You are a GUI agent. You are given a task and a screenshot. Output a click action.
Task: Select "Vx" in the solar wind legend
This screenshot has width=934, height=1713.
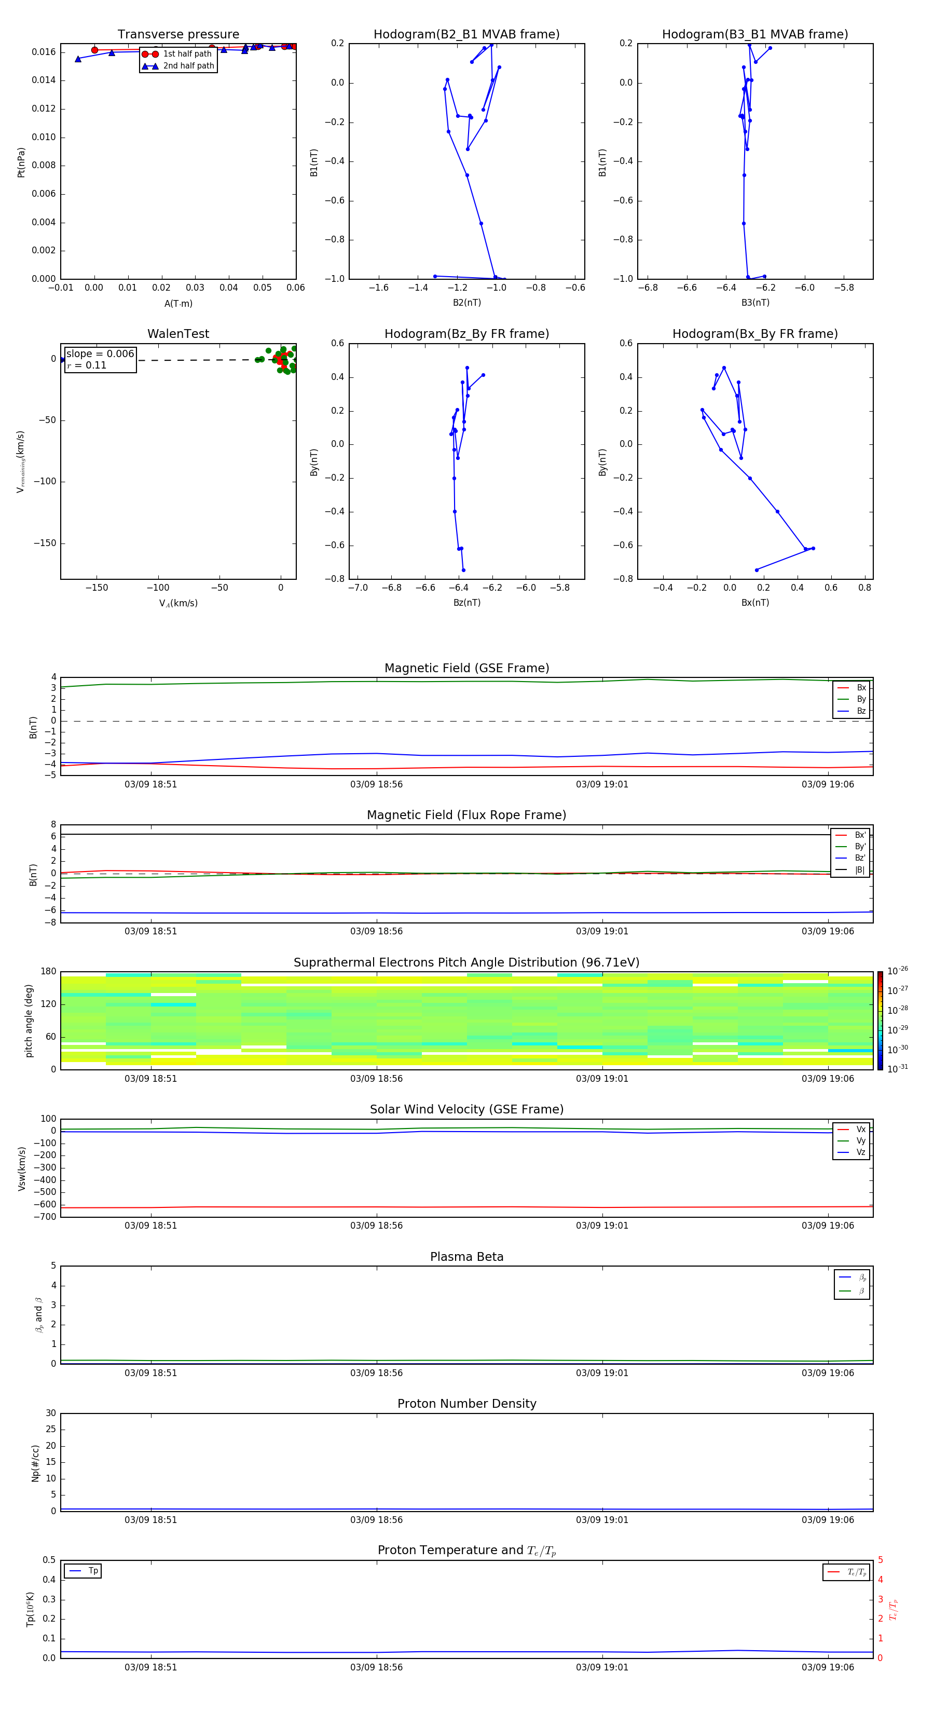pyautogui.click(x=851, y=1129)
